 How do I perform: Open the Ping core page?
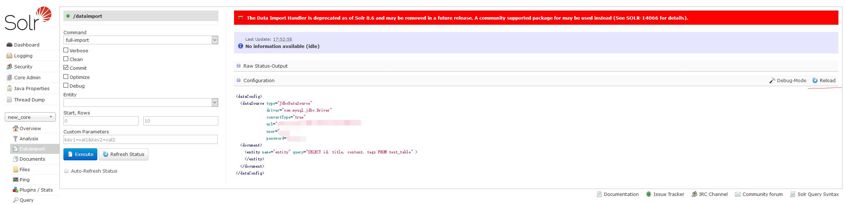(24, 180)
